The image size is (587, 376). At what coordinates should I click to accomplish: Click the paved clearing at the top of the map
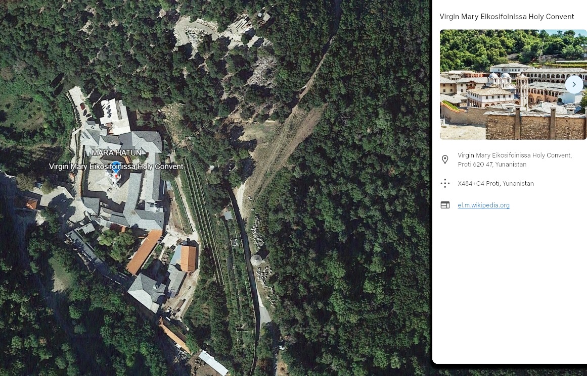[x=195, y=31]
